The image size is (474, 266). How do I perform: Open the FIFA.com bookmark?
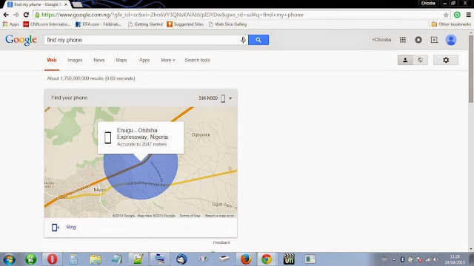tap(99, 24)
